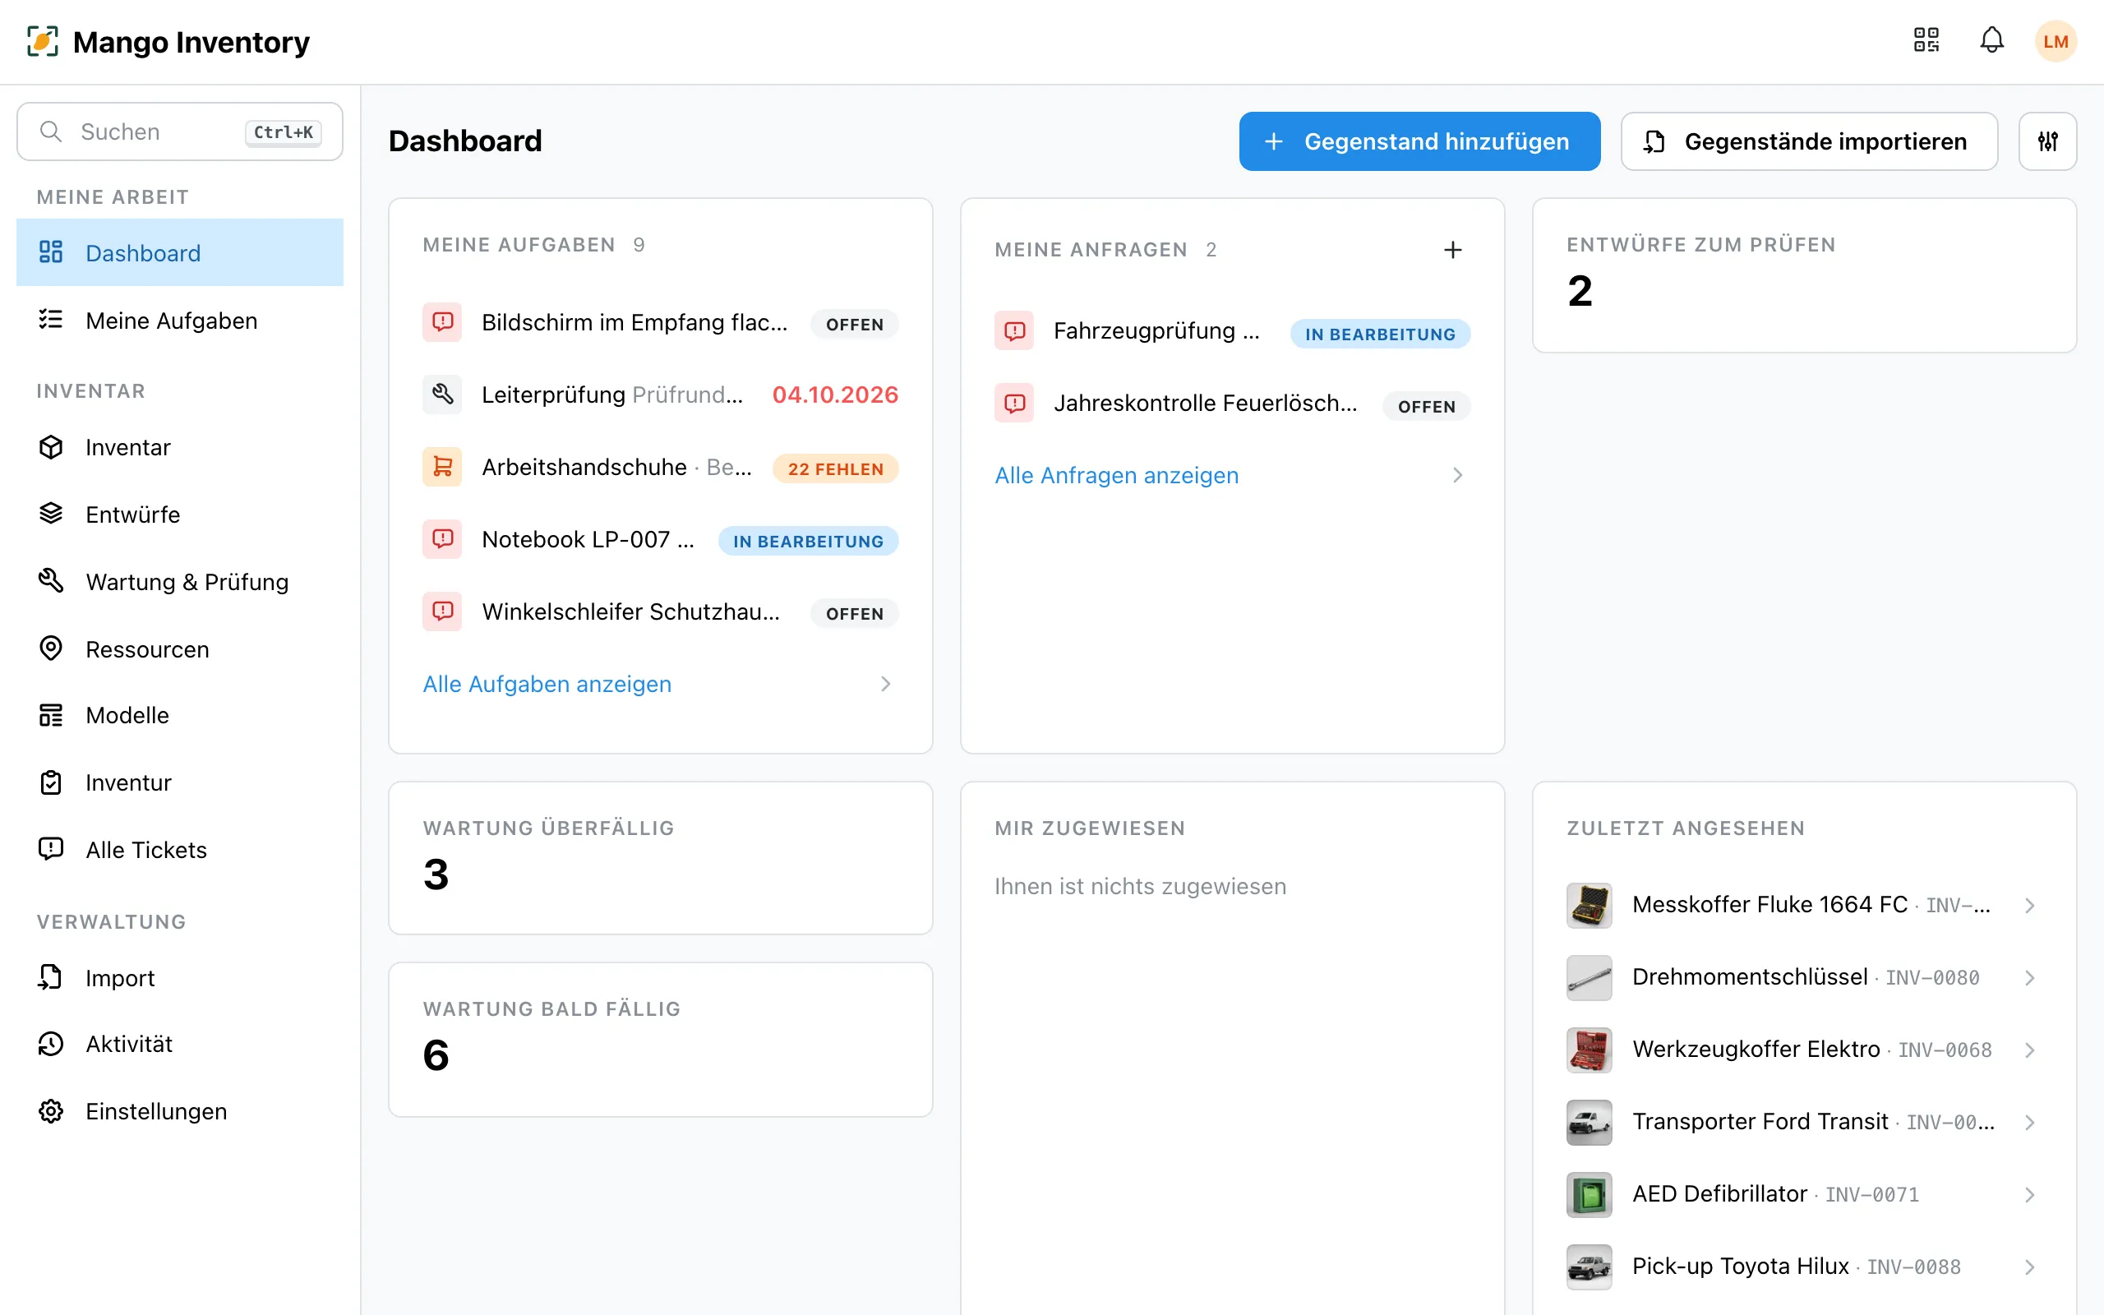The width and height of the screenshot is (2104, 1315).
Task: Open Winkelschleifer Schutzhau... task
Action: (661, 611)
